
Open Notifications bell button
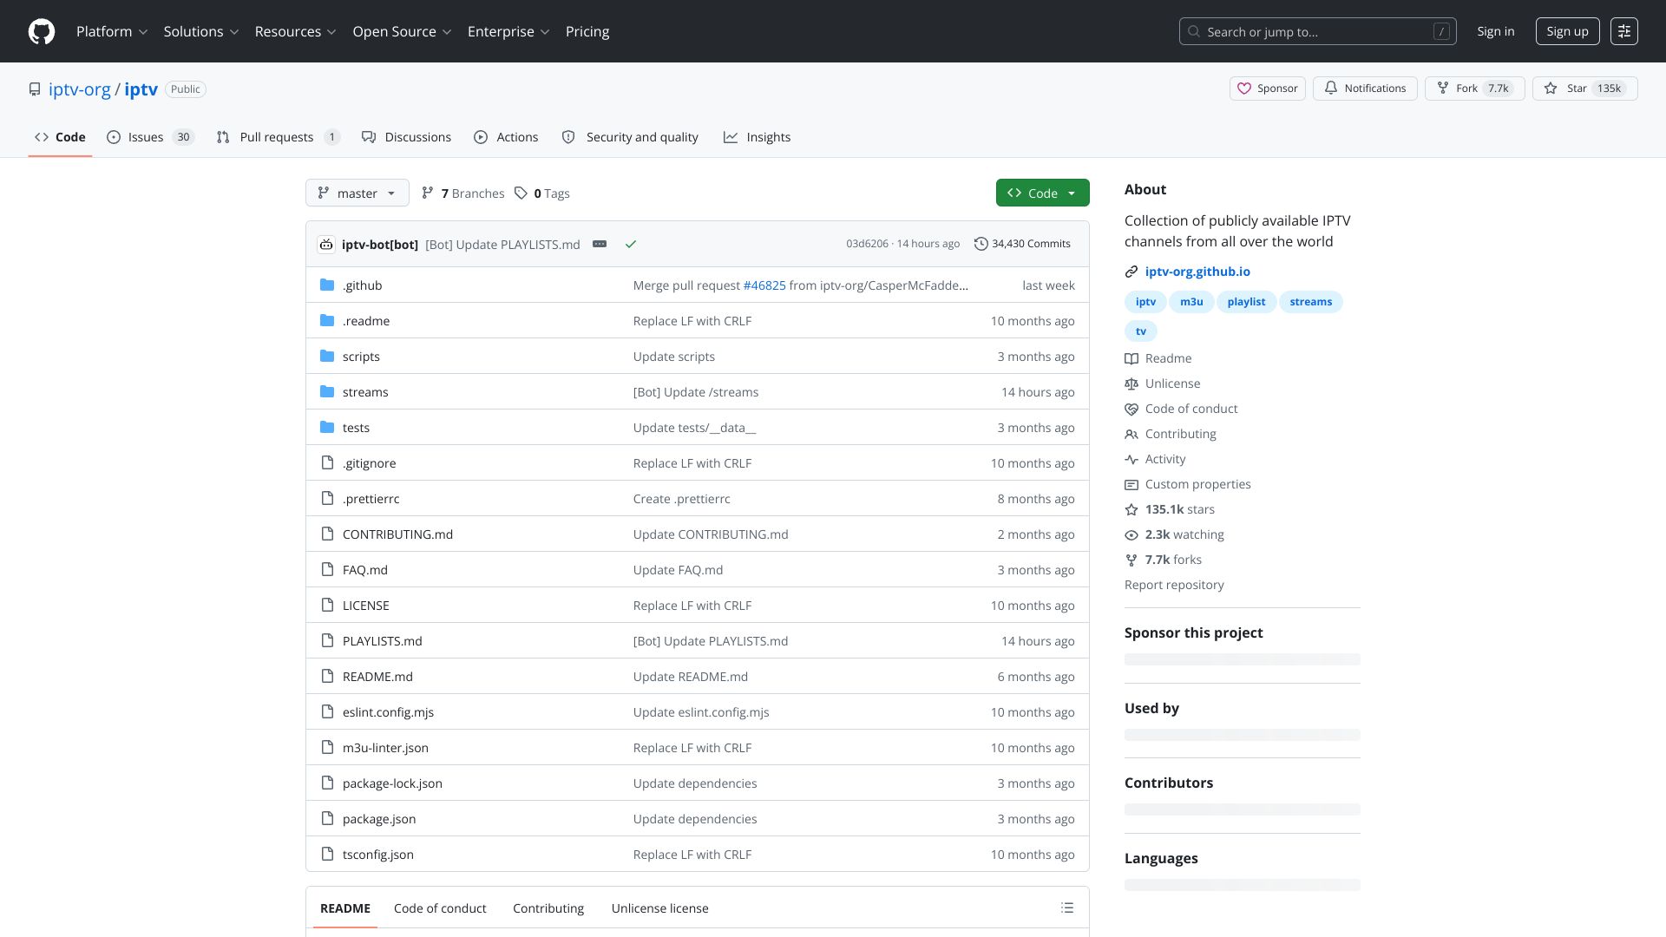(1365, 88)
